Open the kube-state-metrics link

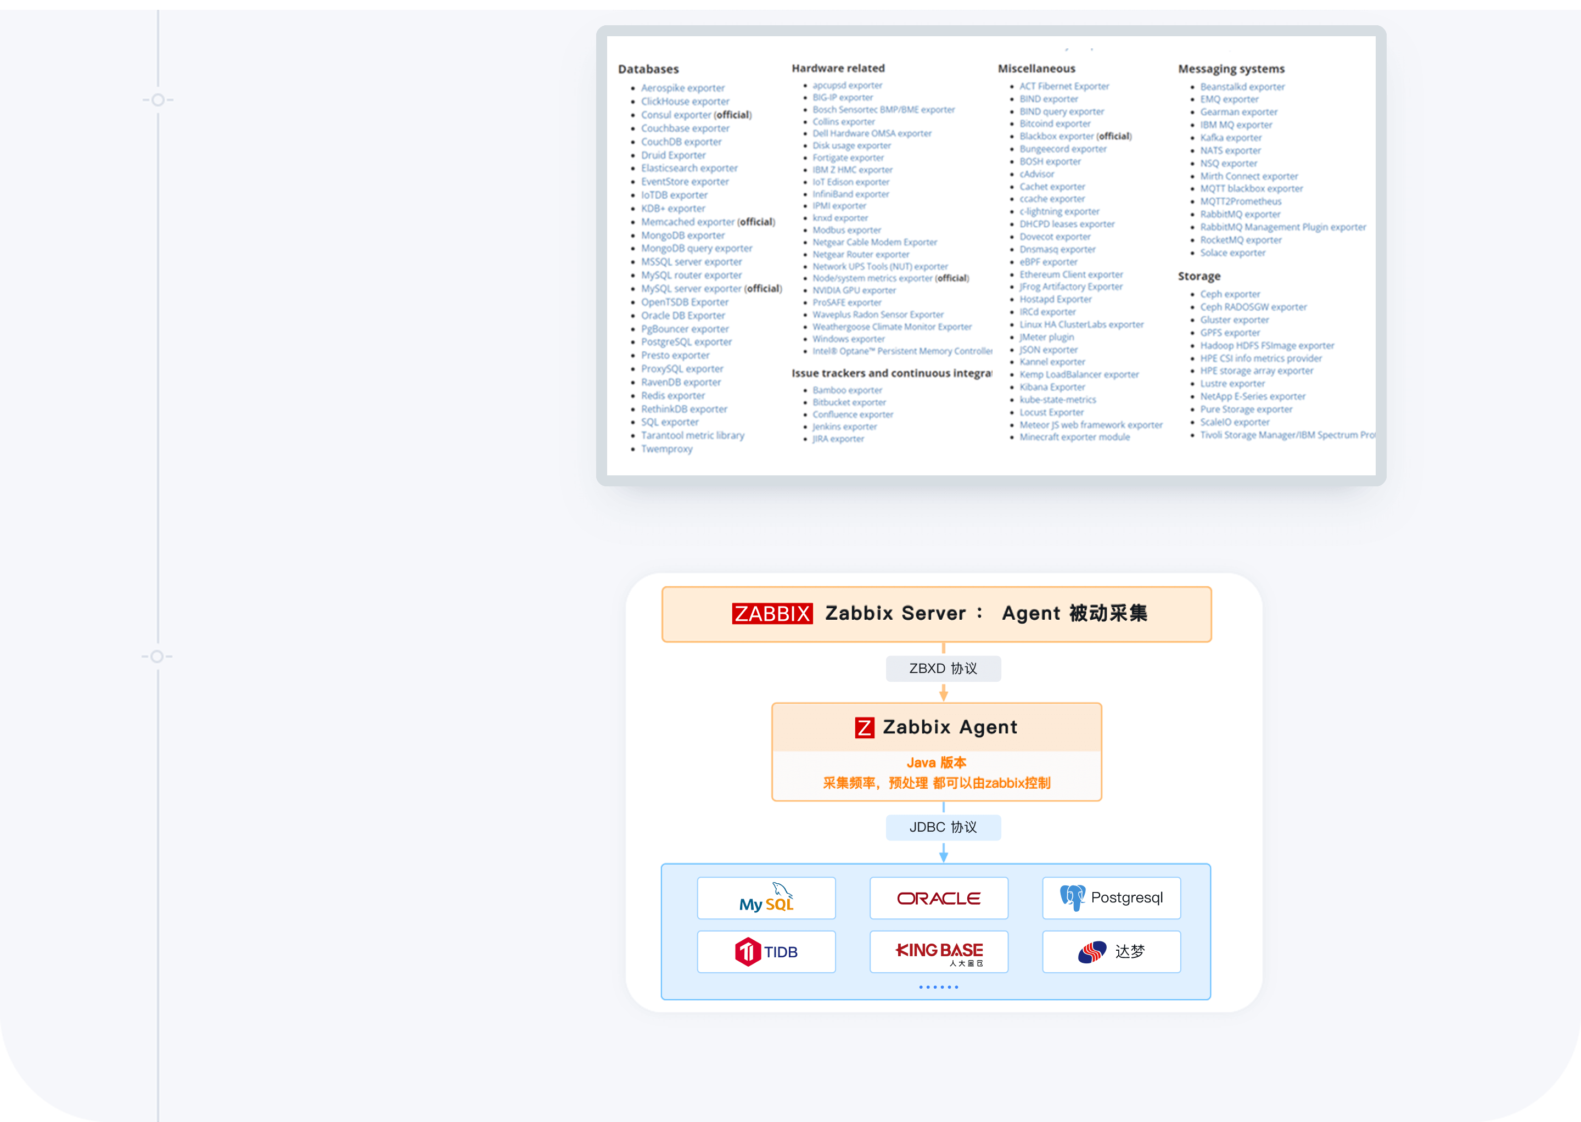[x=1058, y=400]
